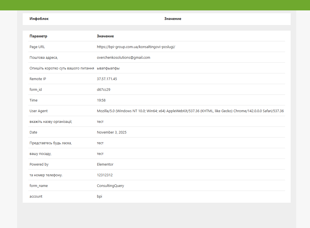Click the Значение header next to Параметр
This screenshot has width=310, height=228.
coord(105,36)
